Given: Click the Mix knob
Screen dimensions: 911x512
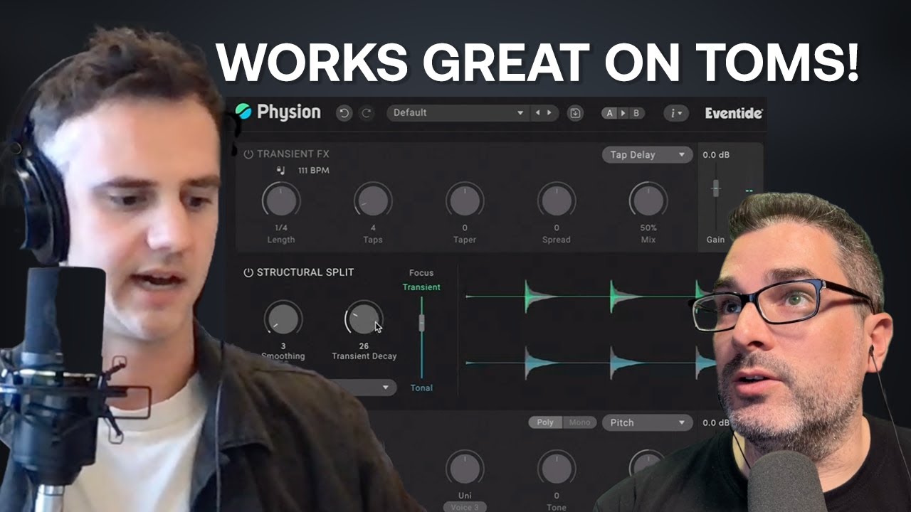Looking at the screenshot, I should [x=648, y=201].
